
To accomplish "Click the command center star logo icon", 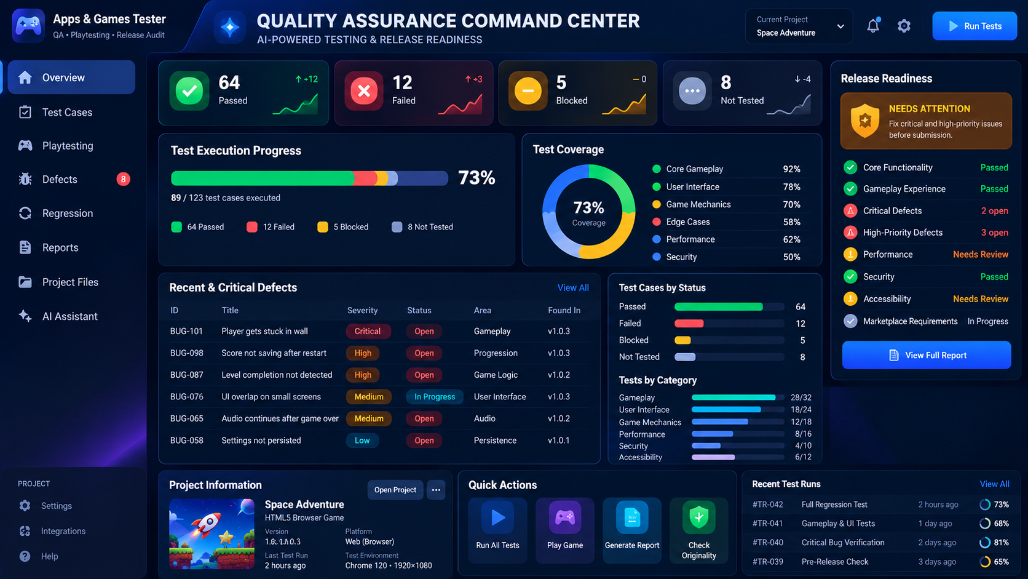I will click(x=230, y=27).
